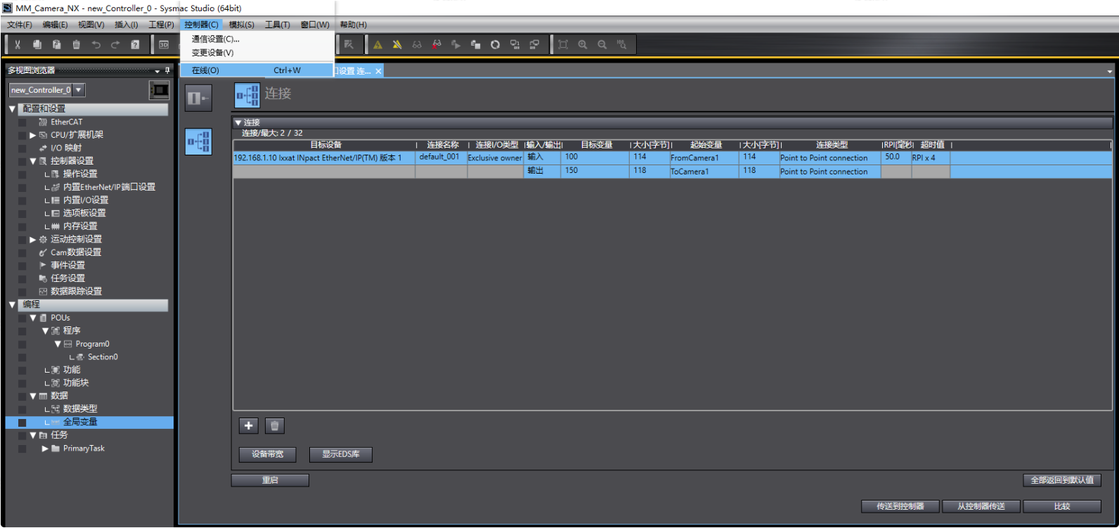Screen dimensions: 1119x528
Task: Choose 通信设置(C)... menu entry
Action: (x=215, y=39)
